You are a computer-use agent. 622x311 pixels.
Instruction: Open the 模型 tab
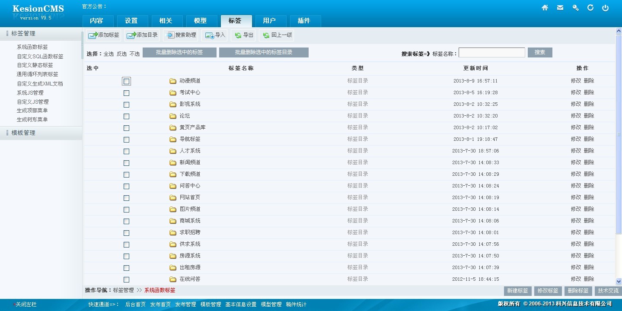tap(201, 21)
